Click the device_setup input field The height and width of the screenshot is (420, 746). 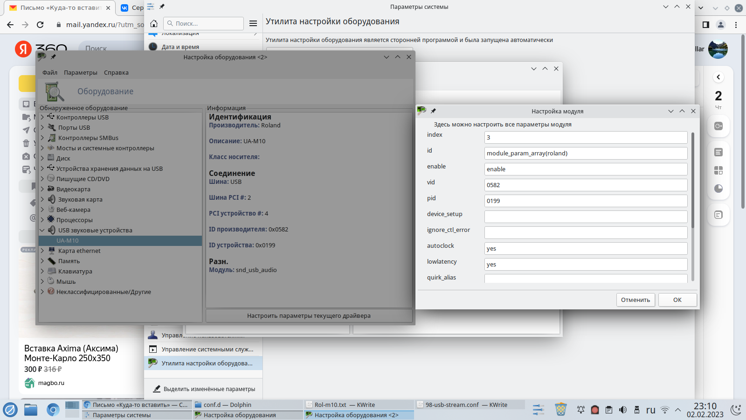coord(586,217)
